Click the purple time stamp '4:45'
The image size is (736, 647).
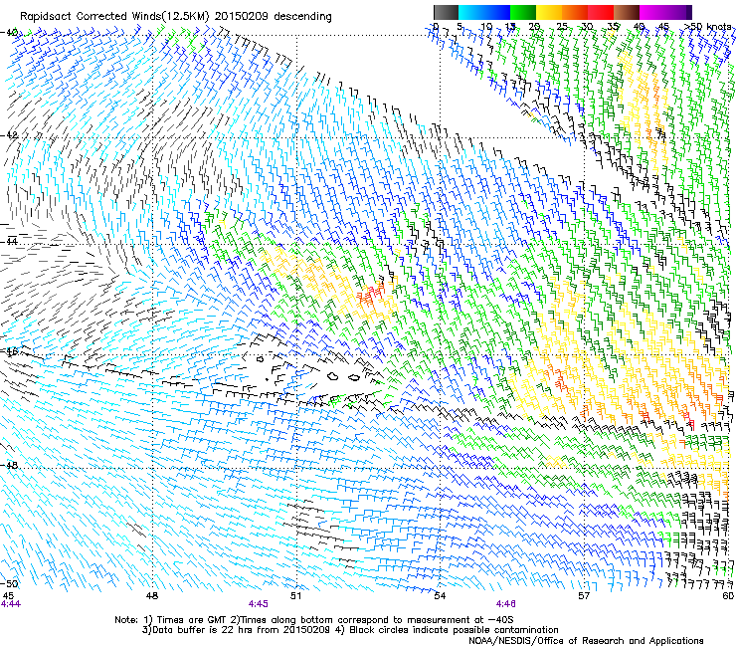coord(259,604)
